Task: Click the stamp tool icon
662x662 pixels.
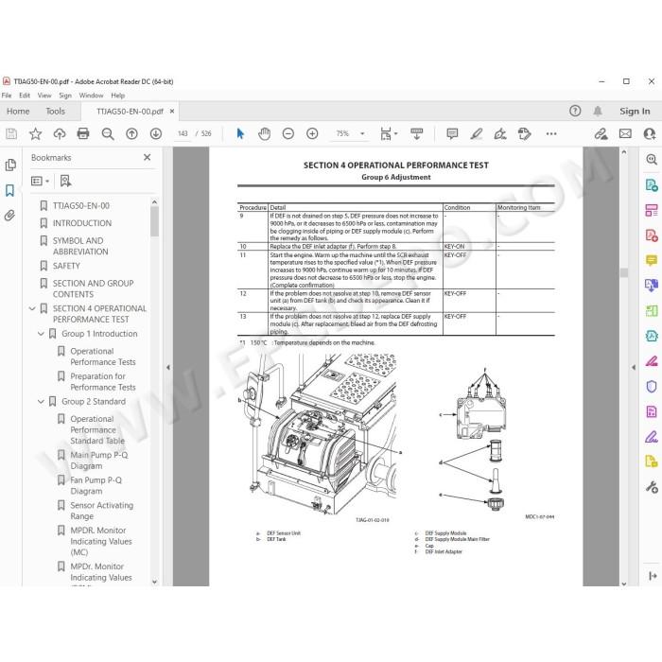Action: coord(524,134)
